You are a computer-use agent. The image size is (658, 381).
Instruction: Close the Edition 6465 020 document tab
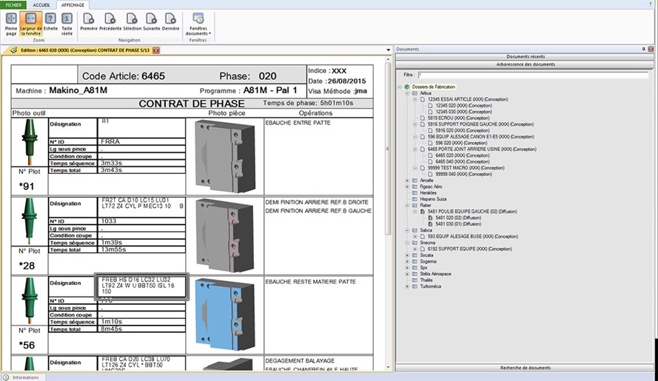tap(156, 50)
